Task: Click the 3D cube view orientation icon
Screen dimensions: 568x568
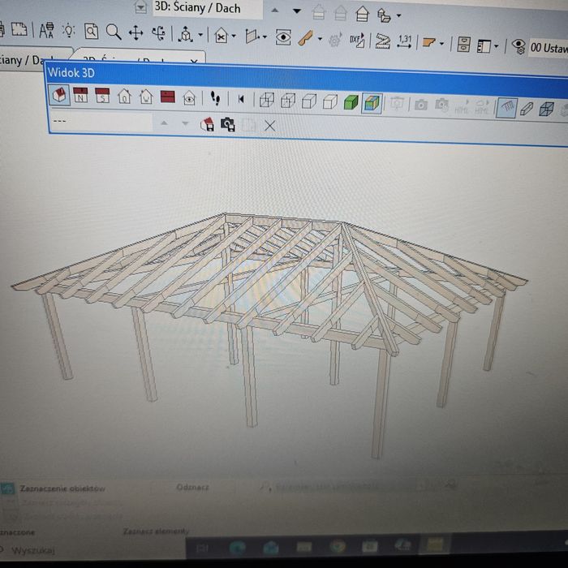Action: (186, 35)
